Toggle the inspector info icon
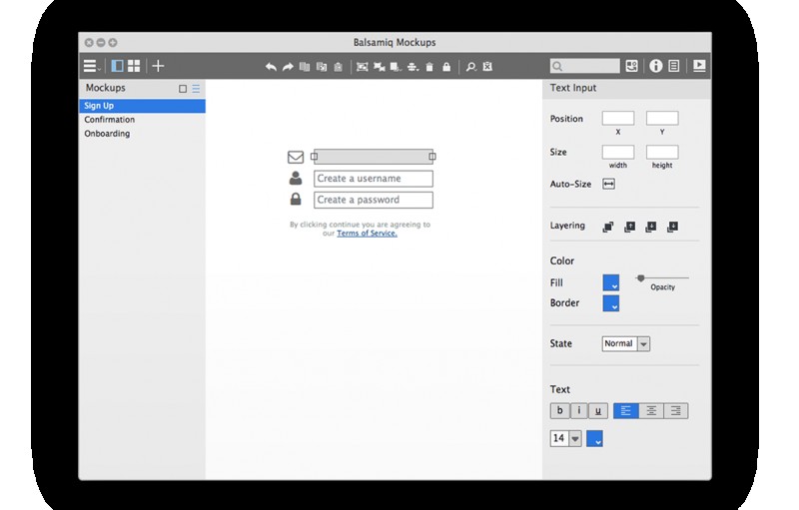 (656, 66)
